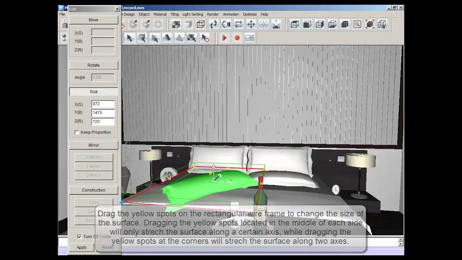Click the rotation Angle input field
462x260 pixels.
tap(103, 77)
